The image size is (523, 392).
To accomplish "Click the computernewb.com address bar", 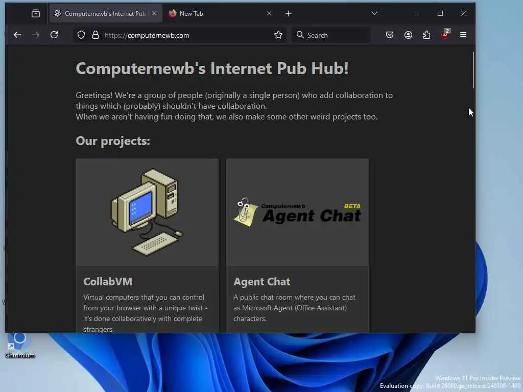I will pos(187,35).
